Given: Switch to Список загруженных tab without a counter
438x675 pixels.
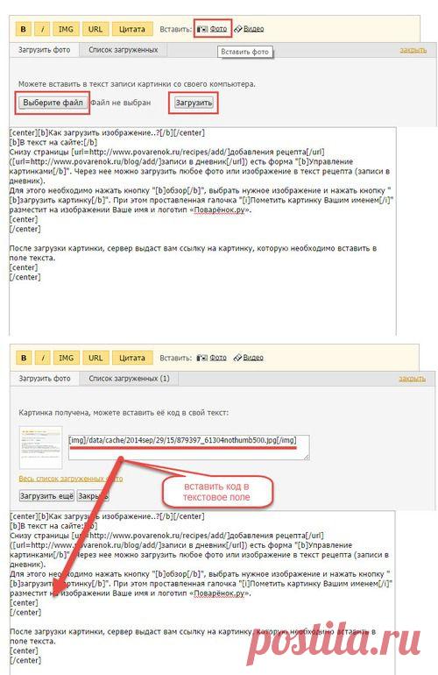Looking at the screenshot, I should 123,50.
